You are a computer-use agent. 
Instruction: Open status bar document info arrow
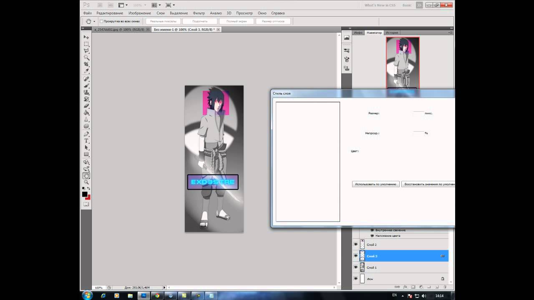tap(165, 287)
